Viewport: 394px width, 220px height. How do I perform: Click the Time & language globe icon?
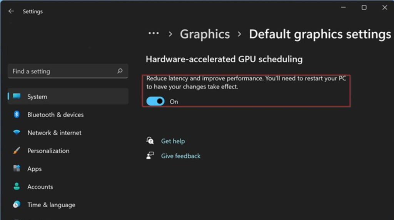pos(17,205)
